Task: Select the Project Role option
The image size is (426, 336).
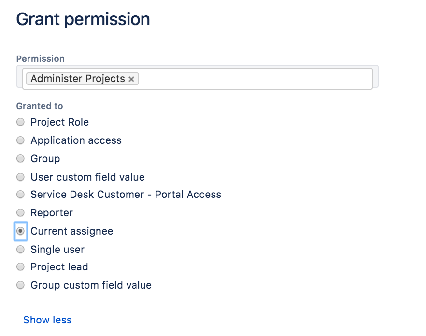Action: tap(20, 122)
